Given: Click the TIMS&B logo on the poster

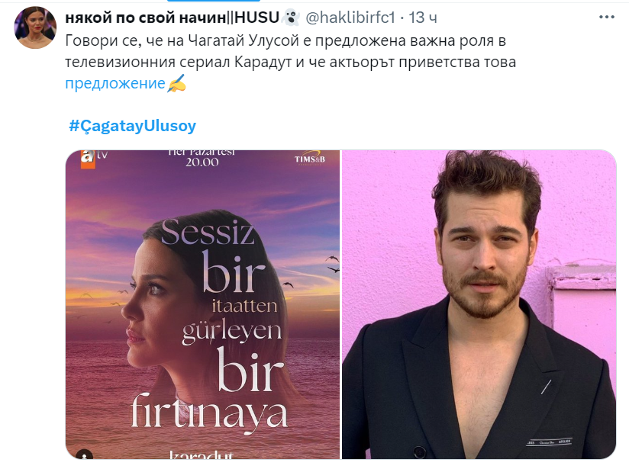Looking at the screenshot, I should coord(310,159).
